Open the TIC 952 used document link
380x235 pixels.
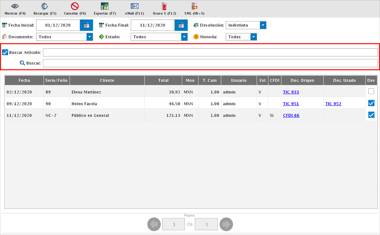pos(333,104)
